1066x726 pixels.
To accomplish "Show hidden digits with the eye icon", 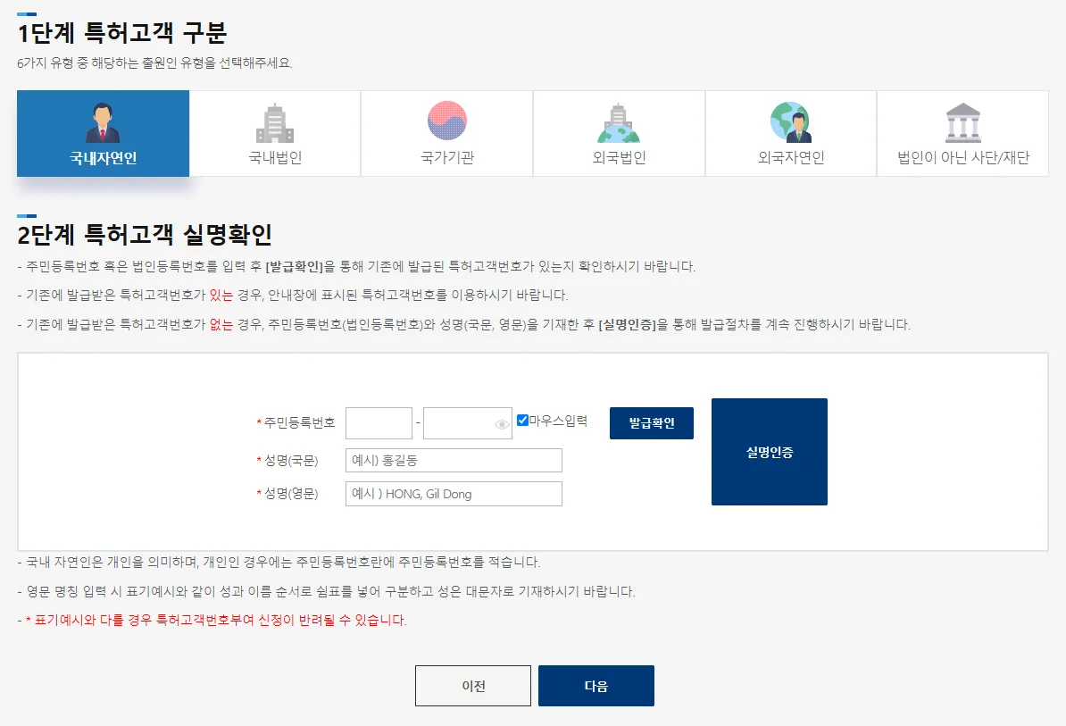I will [502, 424].
